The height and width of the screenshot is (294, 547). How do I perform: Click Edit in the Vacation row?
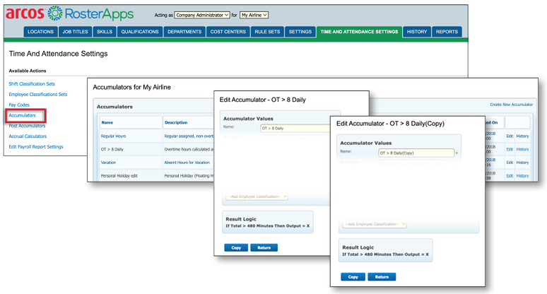(x=510, y=163)
